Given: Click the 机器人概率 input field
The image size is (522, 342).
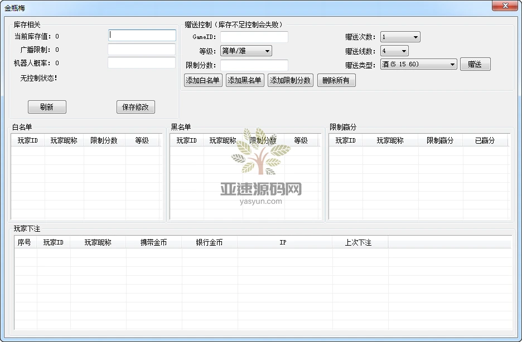Looking at the screenshot, I should (x=142, y=62).
